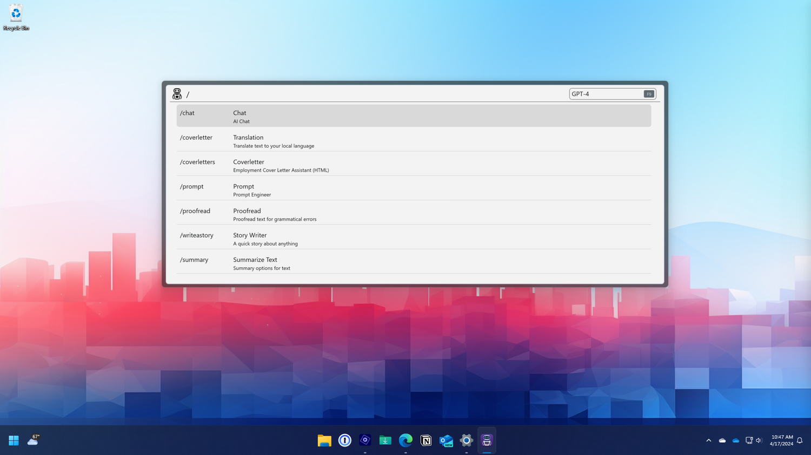Open the Recycle Bin desktop icon
Screen dimensions: 811x455
(x=16, y=17)
